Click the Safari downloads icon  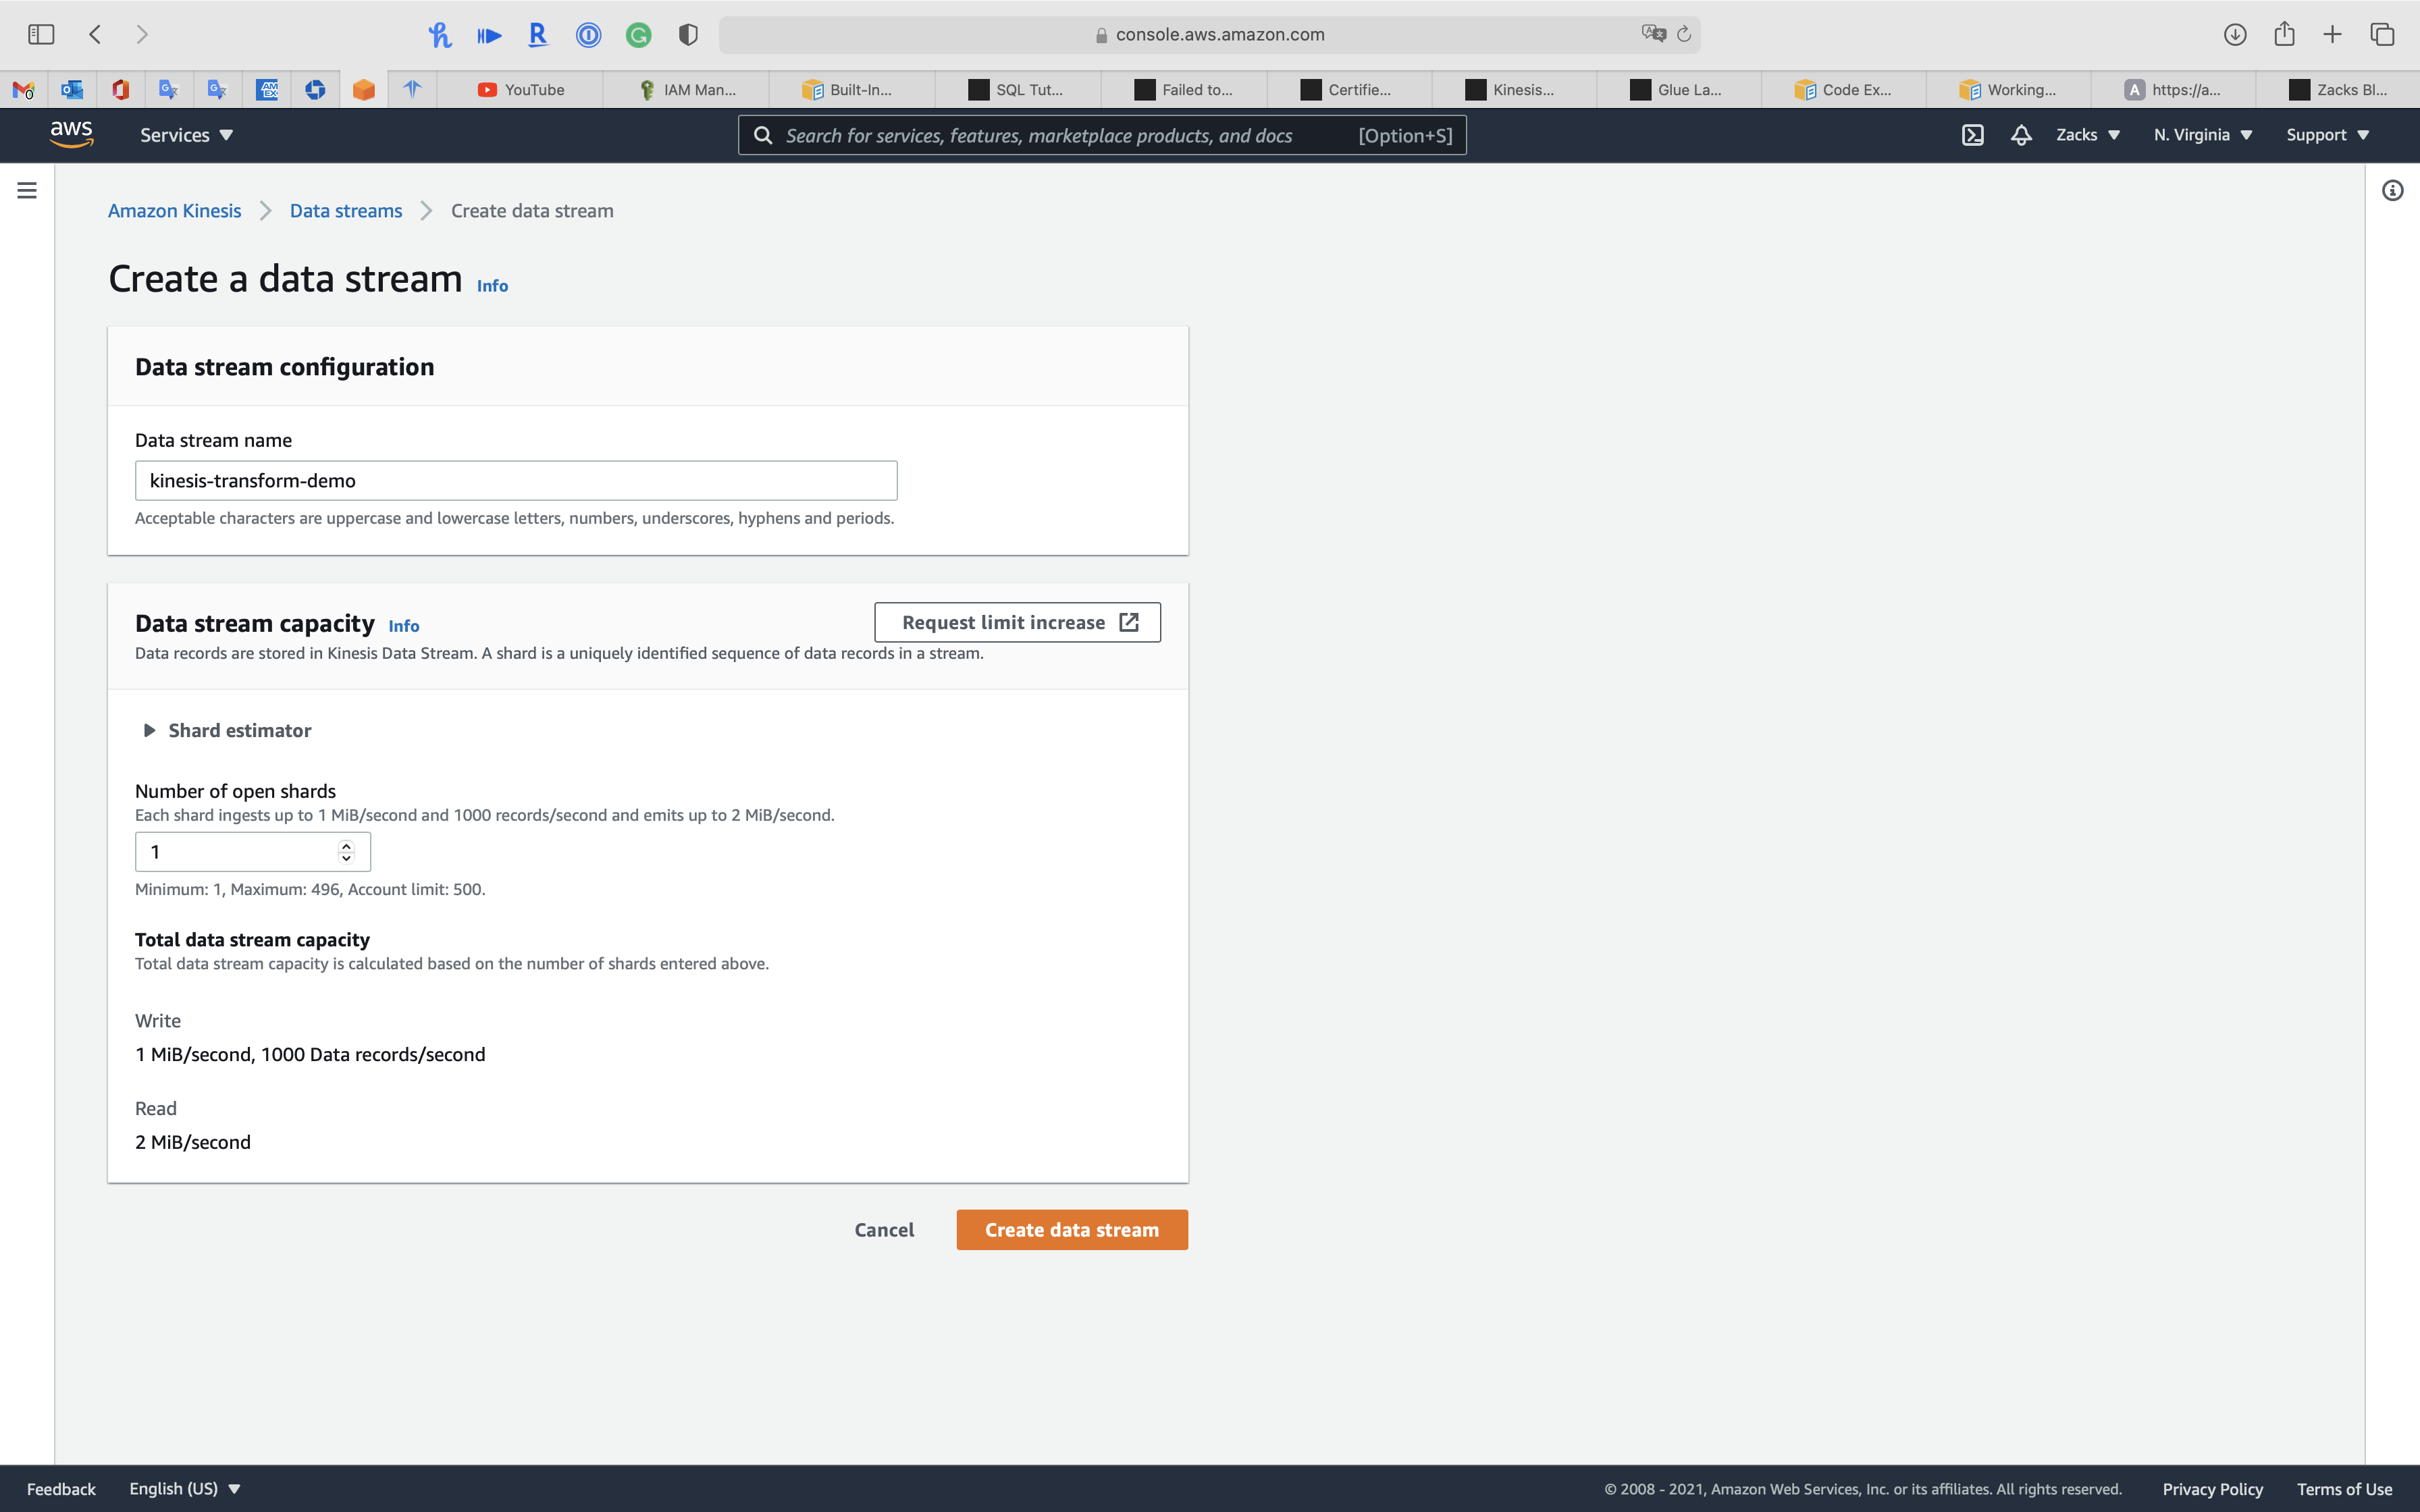2235,34
